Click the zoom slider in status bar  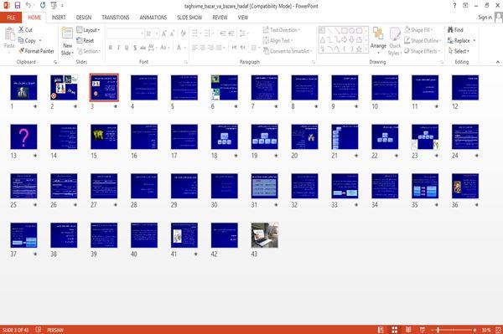[454, 330]
